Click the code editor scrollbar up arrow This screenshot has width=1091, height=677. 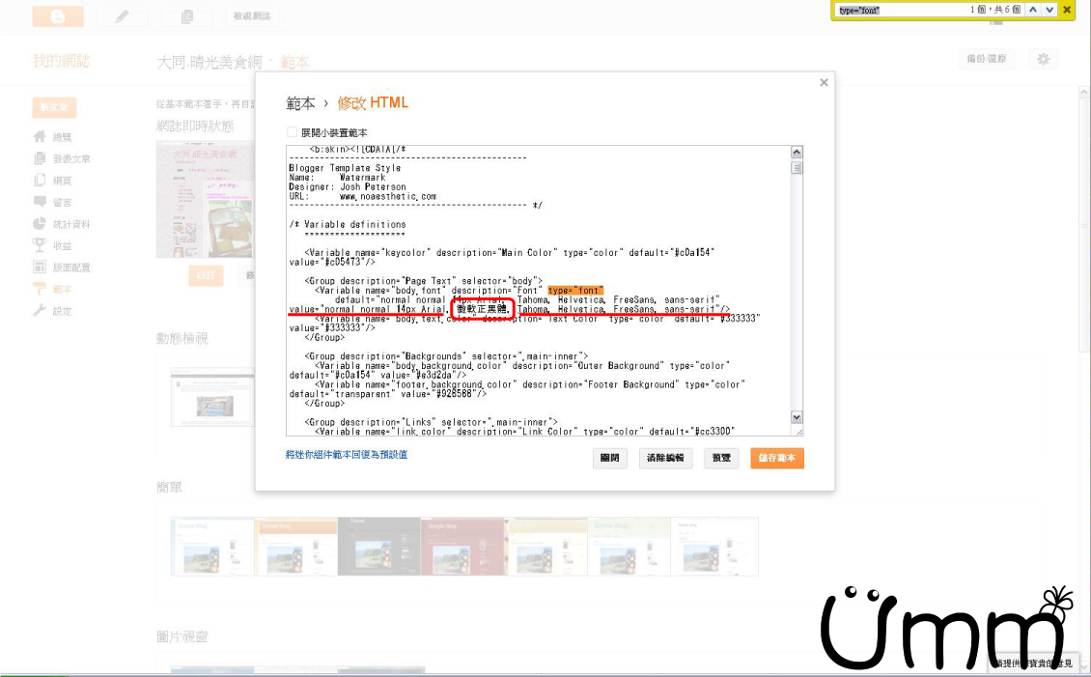[797, 152]
